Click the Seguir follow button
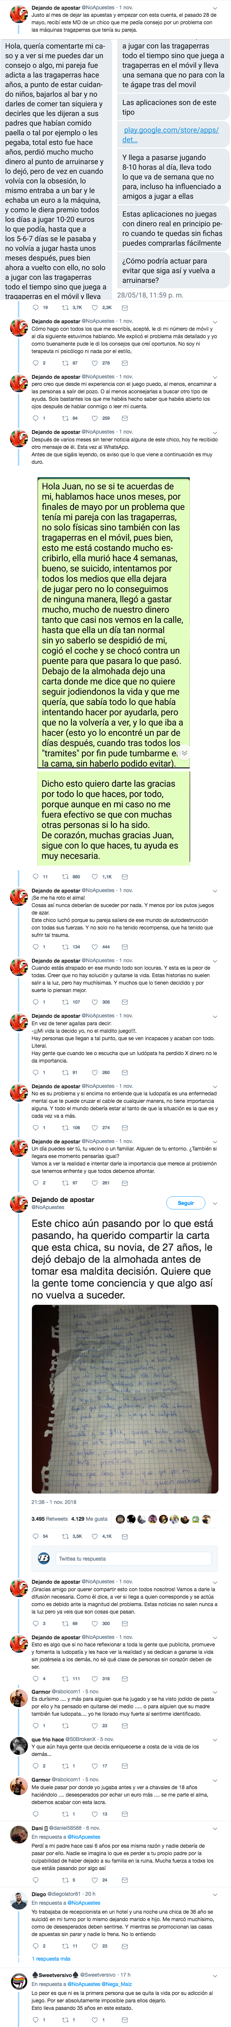 click(x=186, y=1203)
